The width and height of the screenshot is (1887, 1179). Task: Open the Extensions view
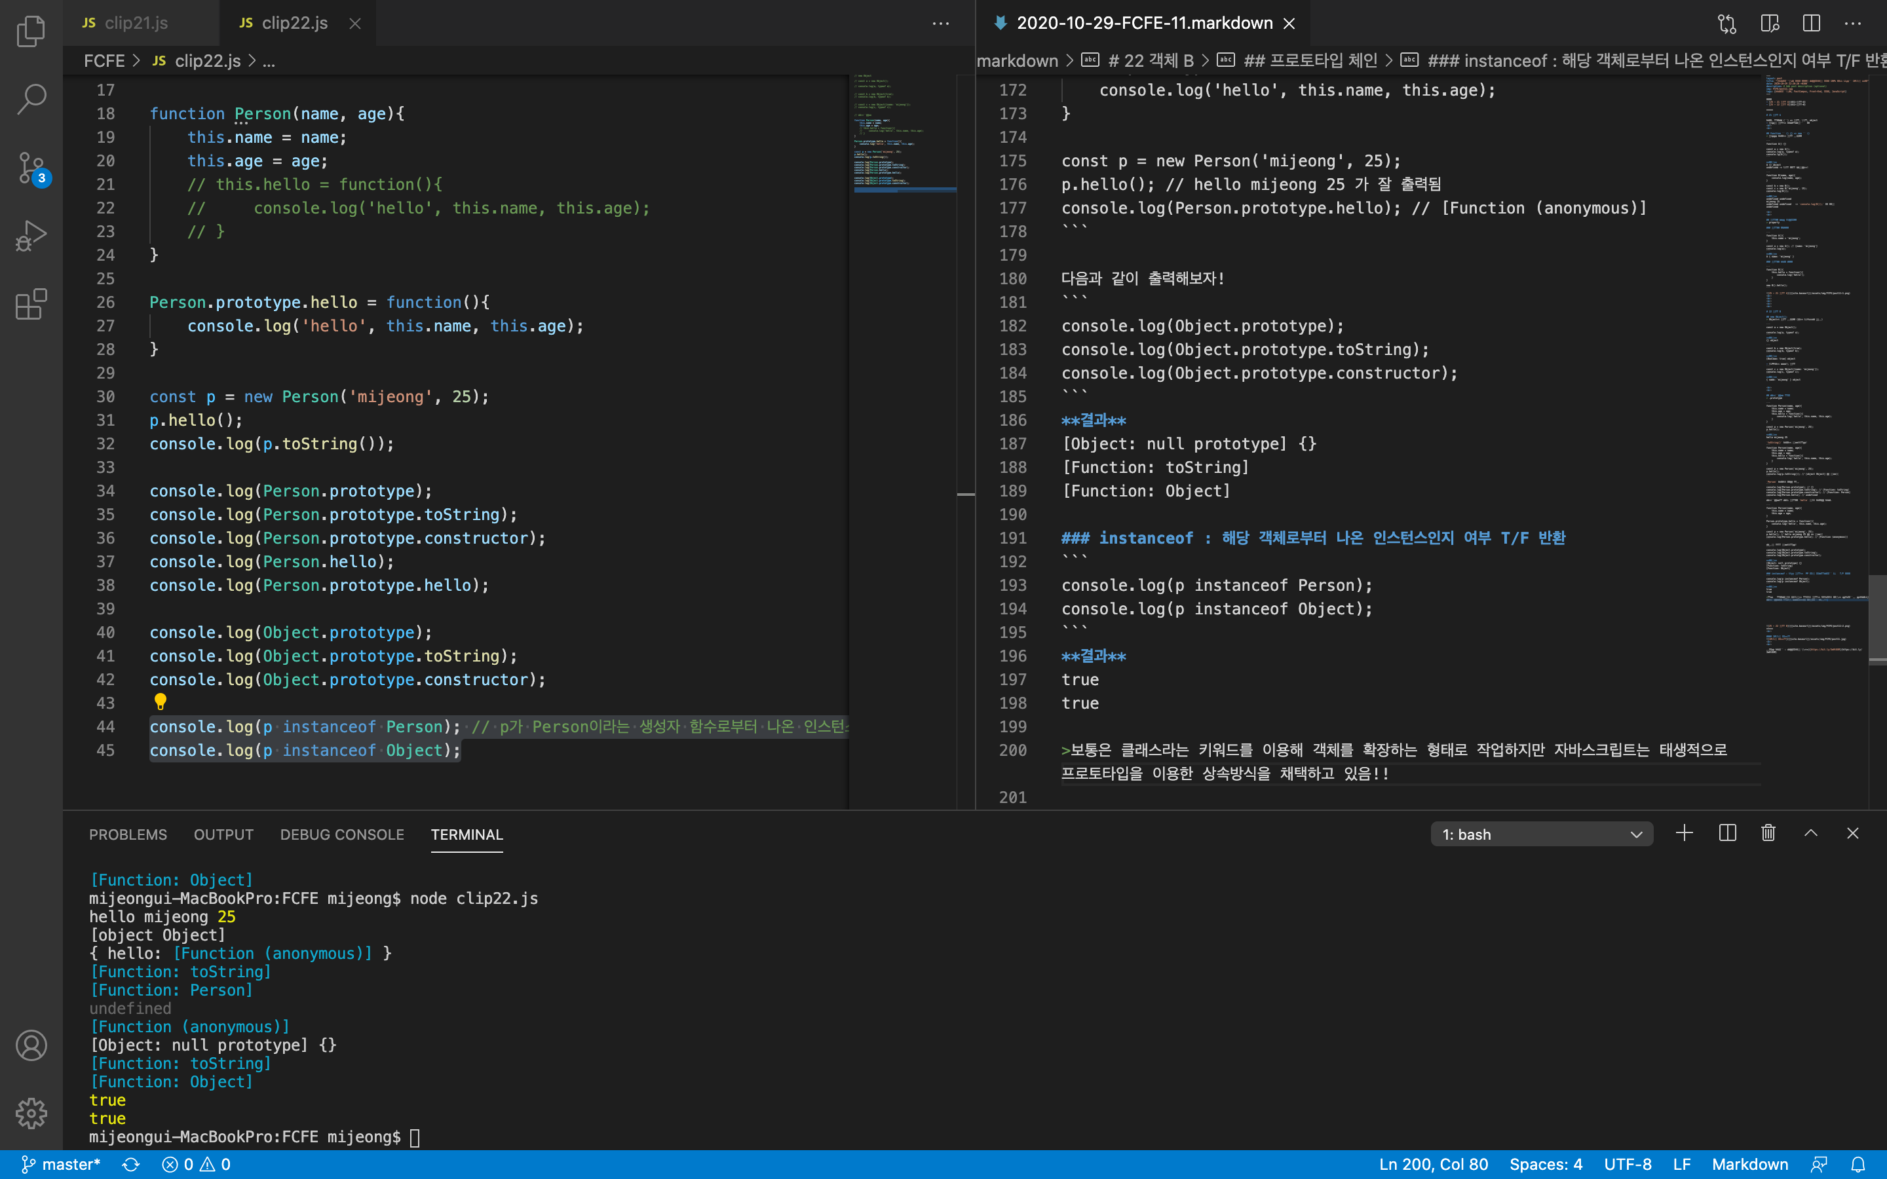coord(31,304)
